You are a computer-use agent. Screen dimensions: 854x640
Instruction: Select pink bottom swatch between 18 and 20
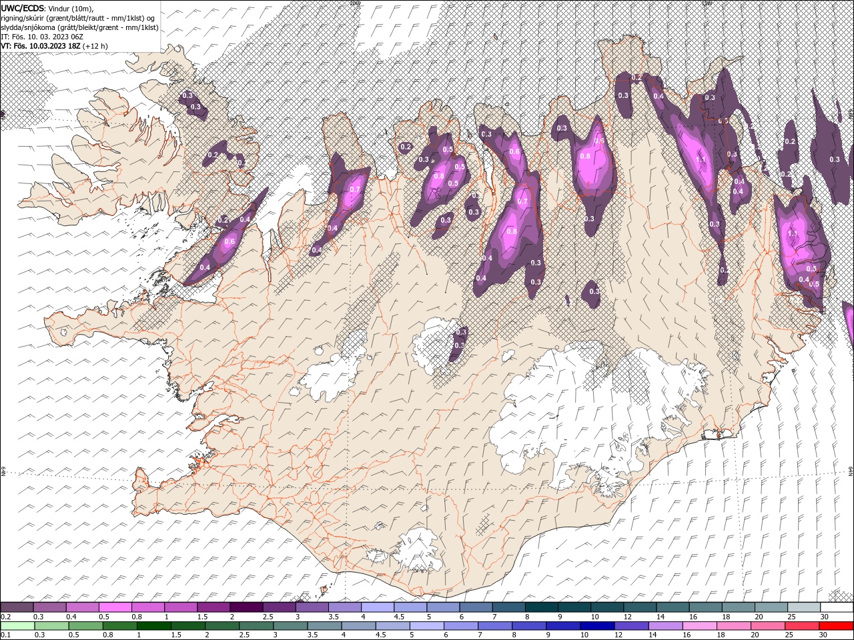click(734, 626)
